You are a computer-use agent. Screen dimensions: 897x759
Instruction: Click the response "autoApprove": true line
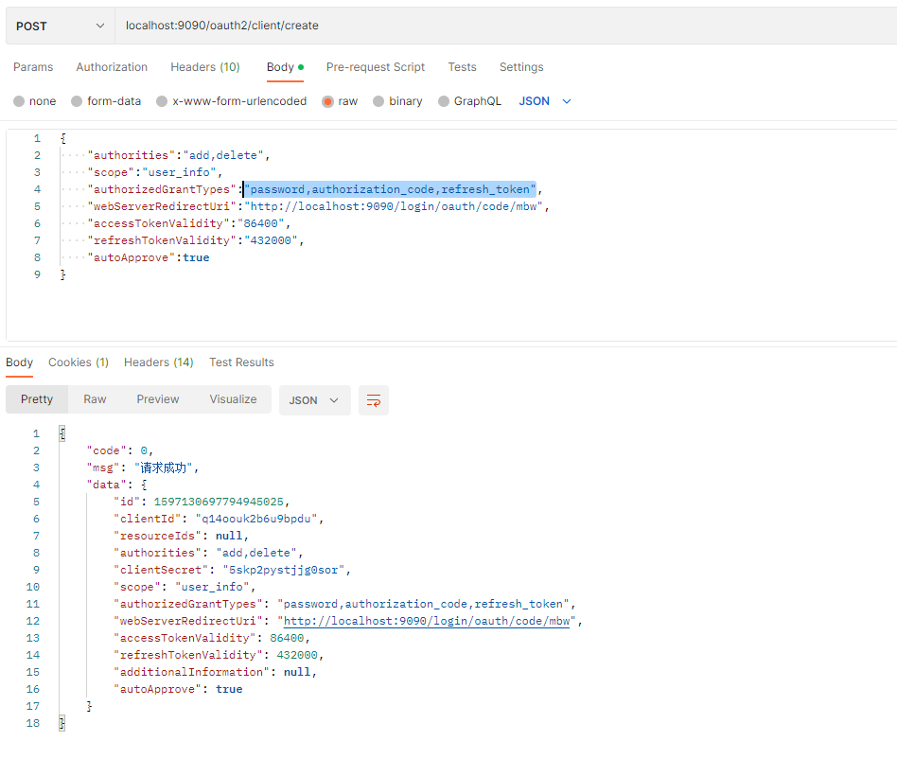pyautogui.click(x=178, y=689)
